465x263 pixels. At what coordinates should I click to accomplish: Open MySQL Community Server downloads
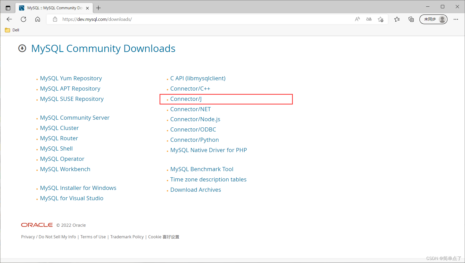[75, 118]
